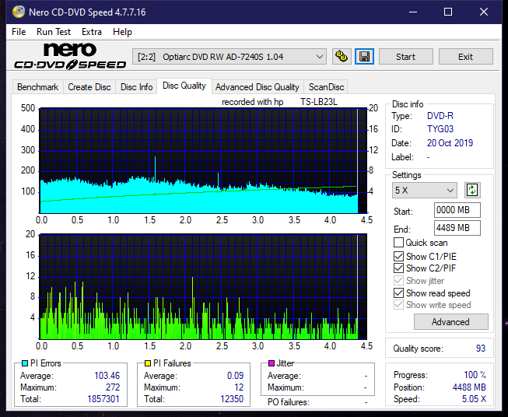Click the PI Failures average 0.09
Viewport: 508px width, 417px height.
(235, 376)
